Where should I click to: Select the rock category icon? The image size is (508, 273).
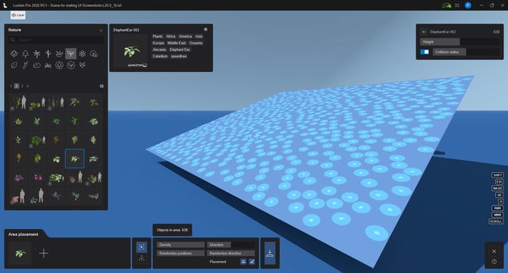[x=37, y=65]
